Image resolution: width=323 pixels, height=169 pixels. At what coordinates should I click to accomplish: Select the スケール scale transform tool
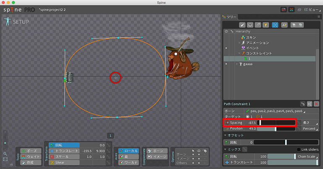(64, 157)
